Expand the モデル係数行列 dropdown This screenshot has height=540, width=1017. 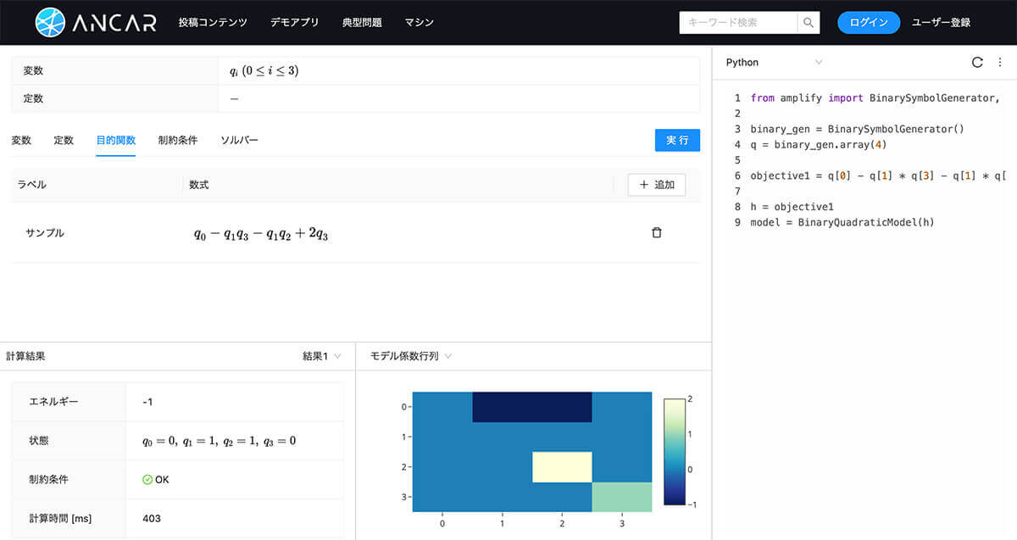(411, 356)
